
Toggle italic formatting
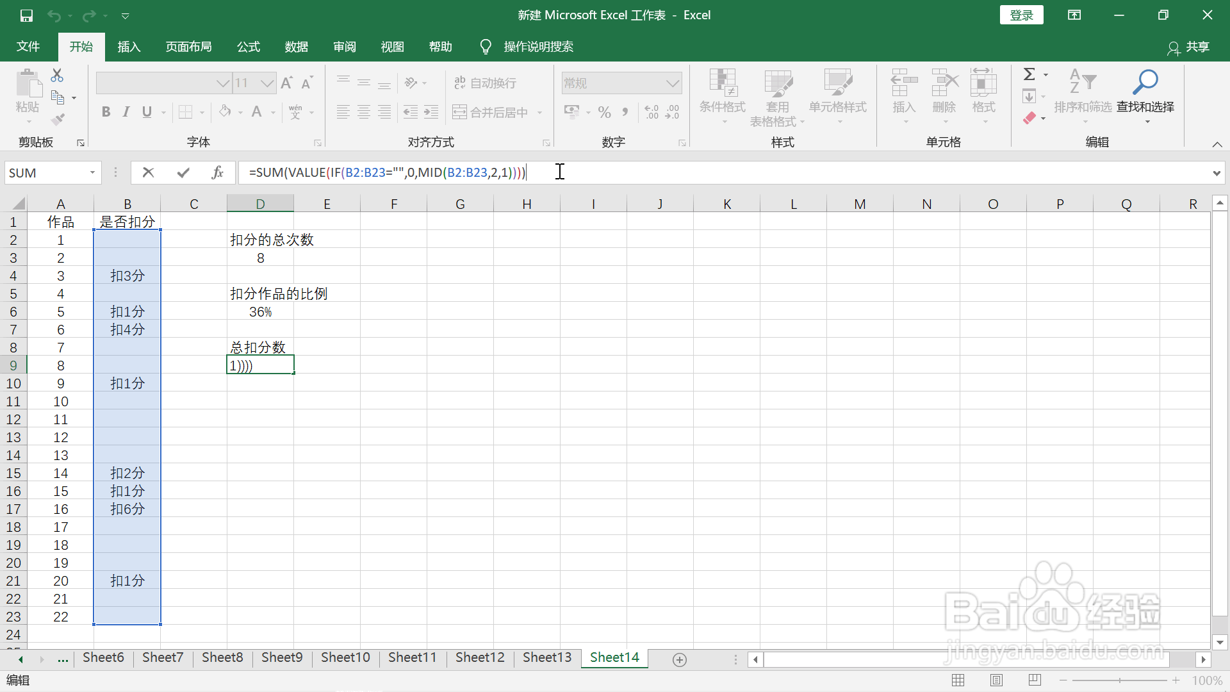coord(126,111)
